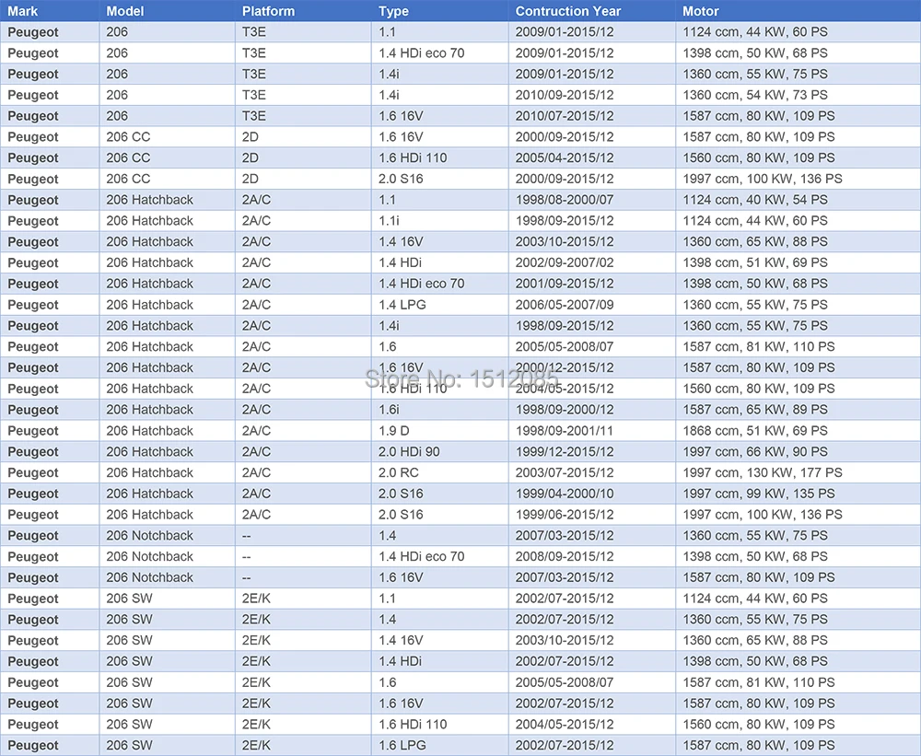
Task: Click Peugeot in the 1.6i row
Action: (33, 410)
